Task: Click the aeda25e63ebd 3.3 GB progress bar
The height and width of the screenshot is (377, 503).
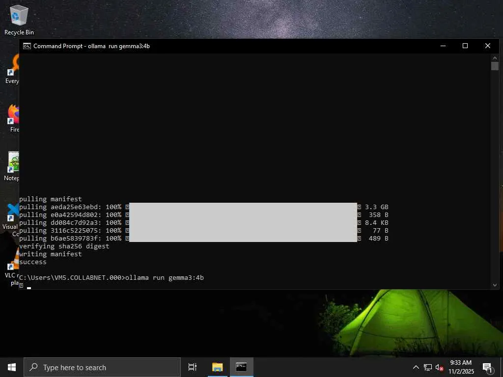Action: 243,207
